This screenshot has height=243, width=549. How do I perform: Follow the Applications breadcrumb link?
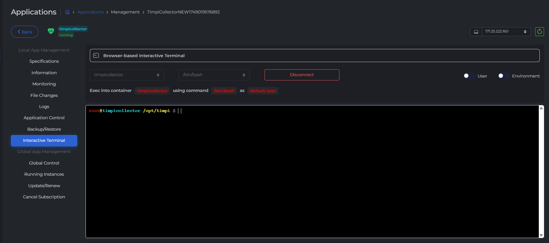90,12
